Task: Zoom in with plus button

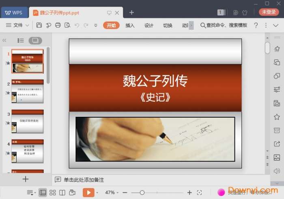Action: (x=189, y=192)
